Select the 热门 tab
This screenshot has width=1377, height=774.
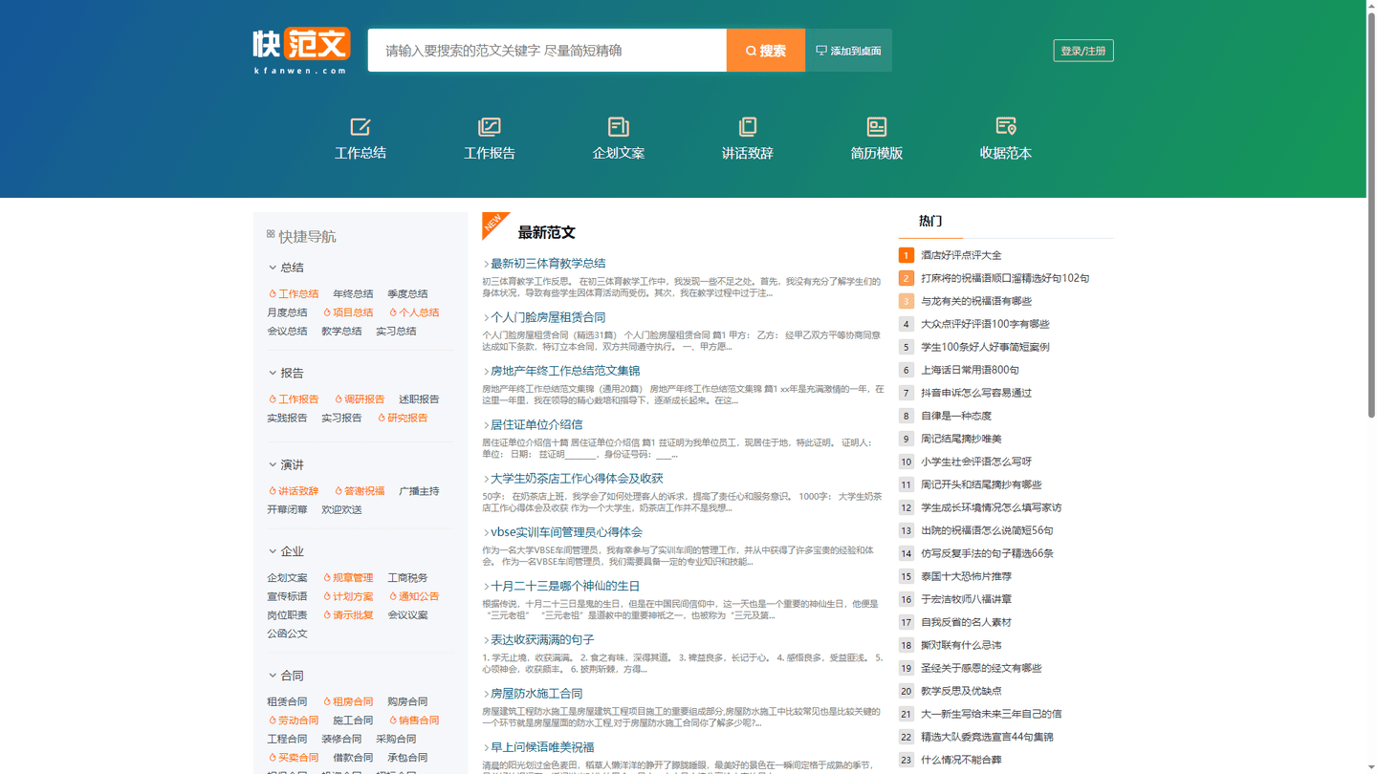[930, 221]
